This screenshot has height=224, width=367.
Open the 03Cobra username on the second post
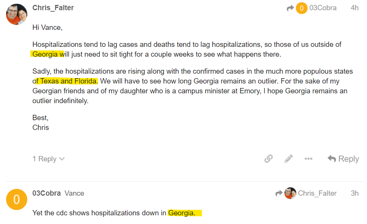47,193
